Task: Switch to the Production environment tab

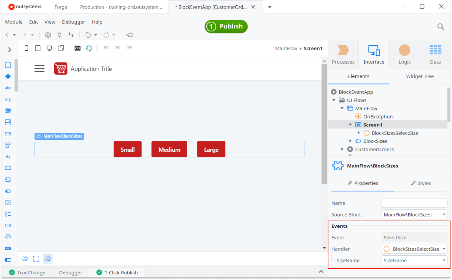Action: tap(121, 7)
